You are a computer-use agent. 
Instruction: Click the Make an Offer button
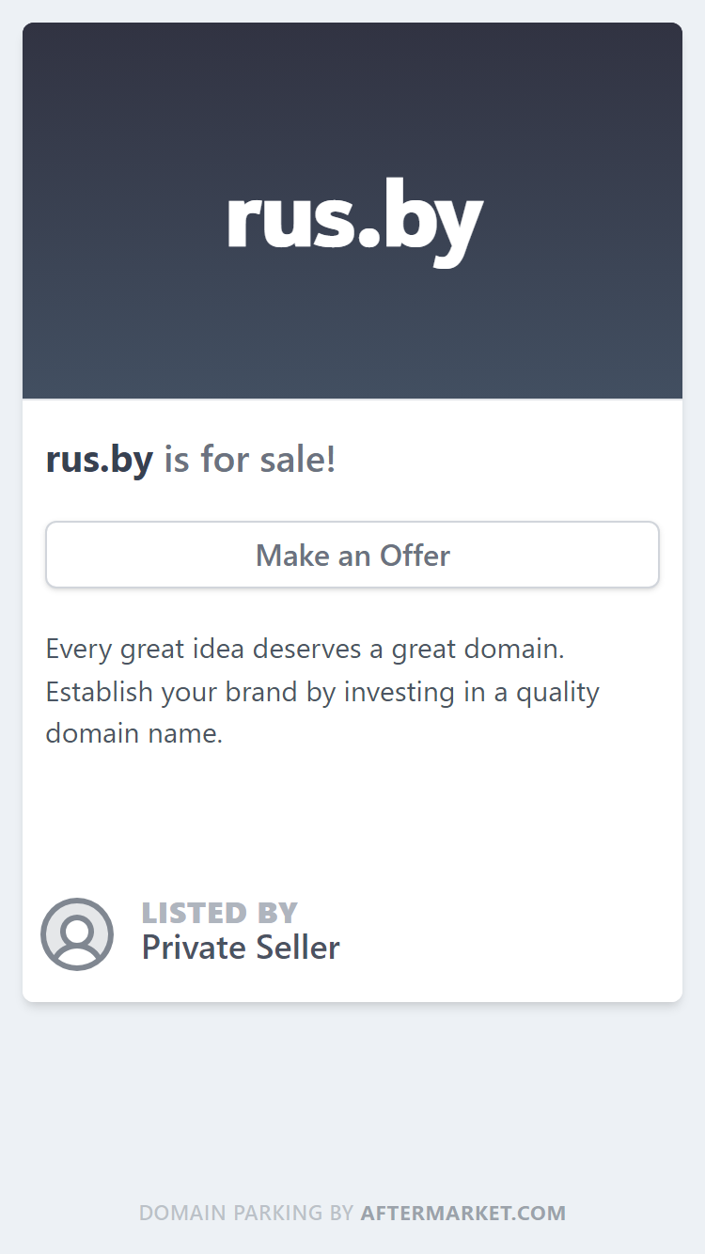(352, 555)
